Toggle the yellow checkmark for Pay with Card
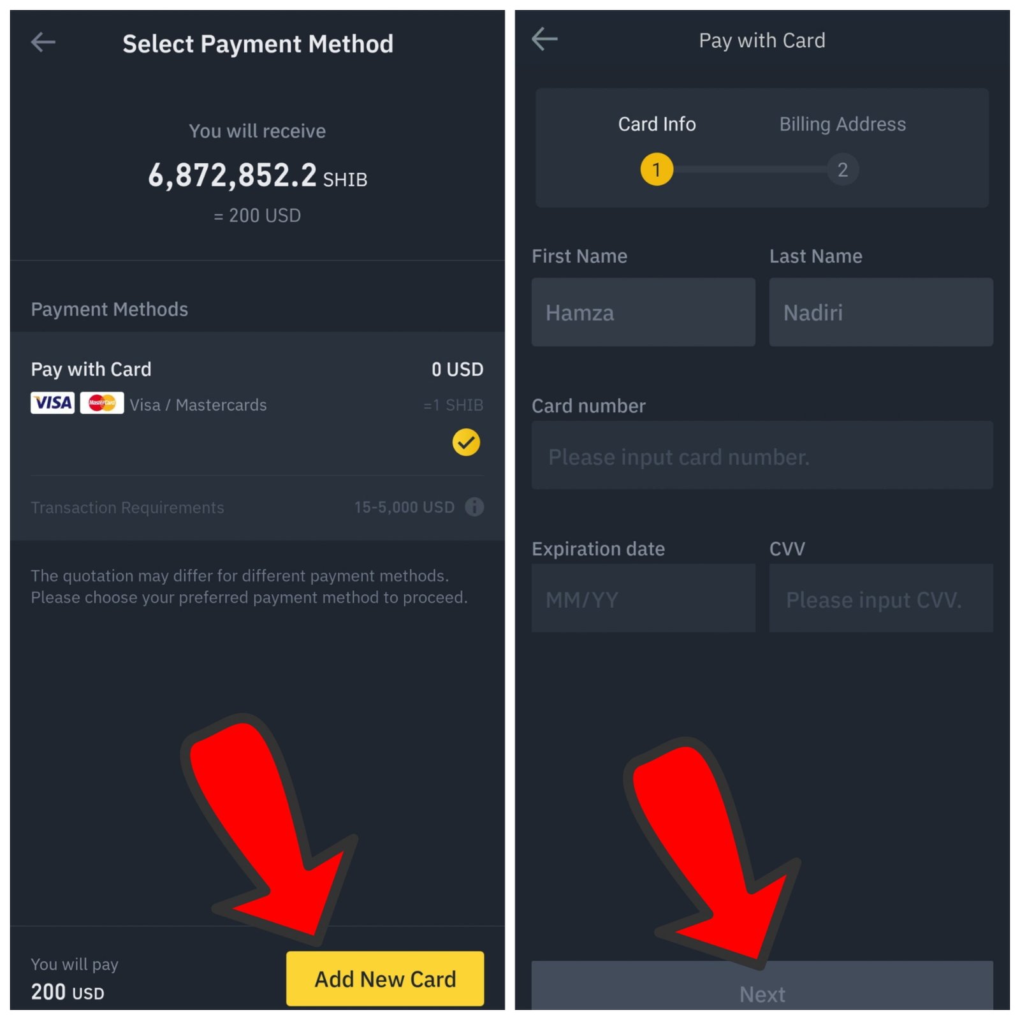Screen dimensions: 1020x1020 466,442
